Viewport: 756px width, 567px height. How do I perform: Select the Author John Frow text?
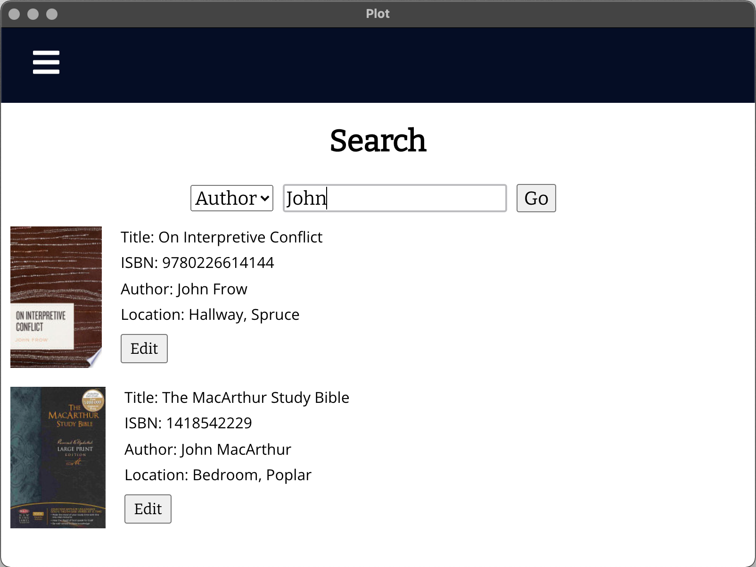[184, 289]
